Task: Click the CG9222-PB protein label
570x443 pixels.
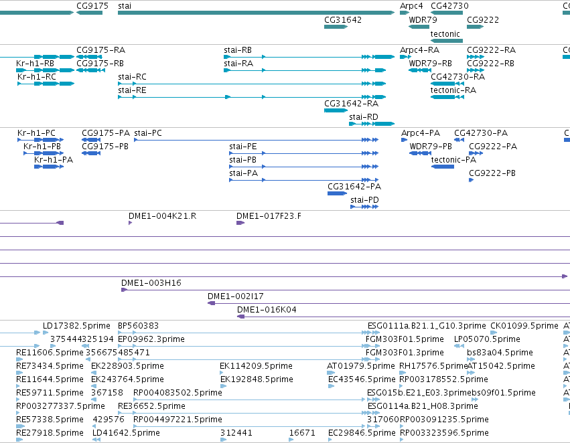Action: [x=492, y=173]
